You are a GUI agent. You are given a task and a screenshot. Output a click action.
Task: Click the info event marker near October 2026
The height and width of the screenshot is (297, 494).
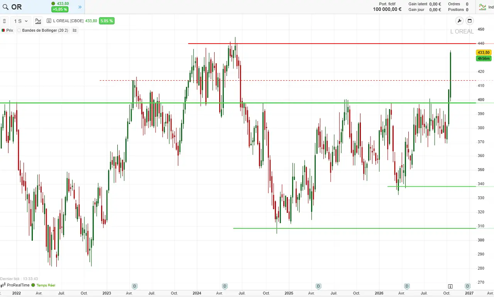[x=450, y=286]
